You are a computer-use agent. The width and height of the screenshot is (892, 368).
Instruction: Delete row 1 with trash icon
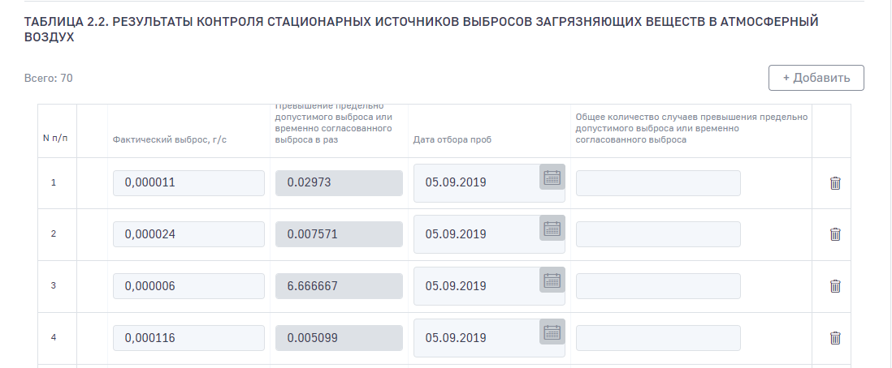click(x=834, y=183)
